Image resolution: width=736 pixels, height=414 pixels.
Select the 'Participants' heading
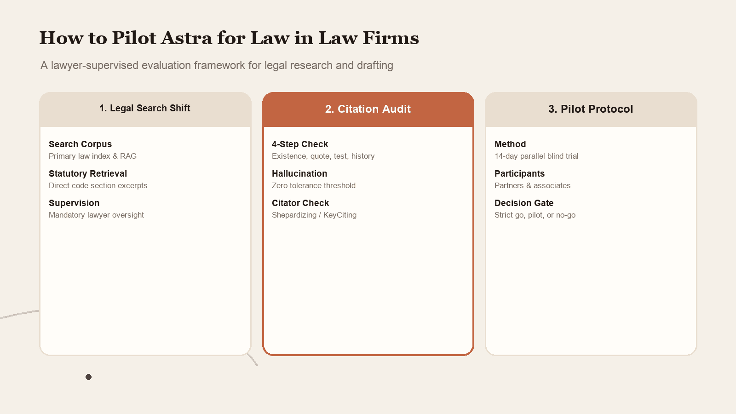[x=519, y=173]
